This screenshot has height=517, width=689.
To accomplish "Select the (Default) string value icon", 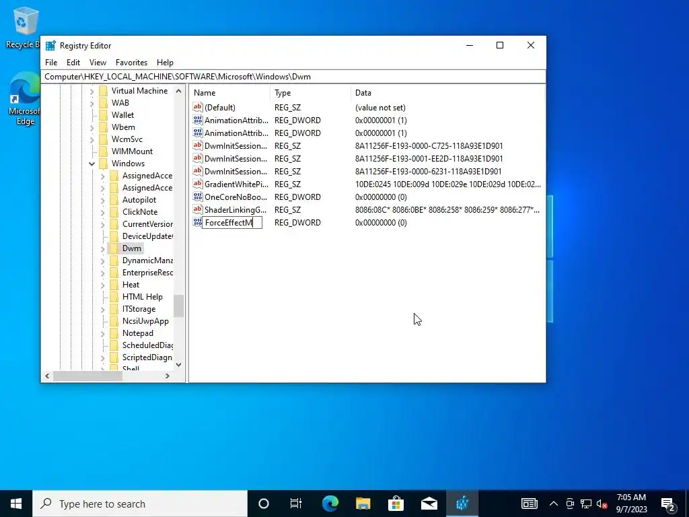I will [x=198, y=107].
